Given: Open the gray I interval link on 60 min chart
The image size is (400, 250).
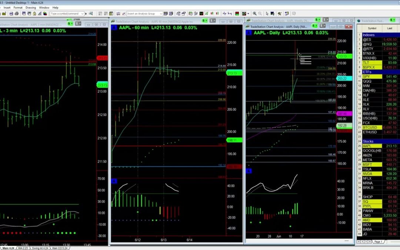Looking at the screenshot, I should tap(213, 20).
